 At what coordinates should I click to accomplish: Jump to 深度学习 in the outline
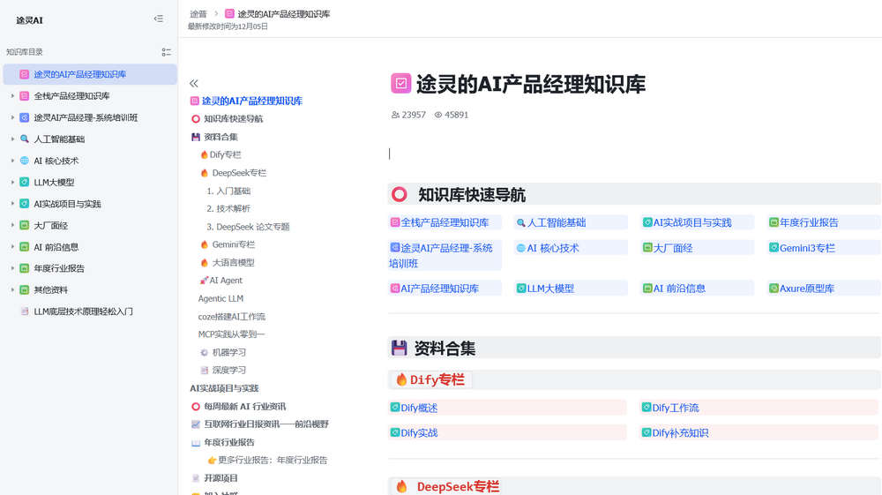[x=229, y=370]
